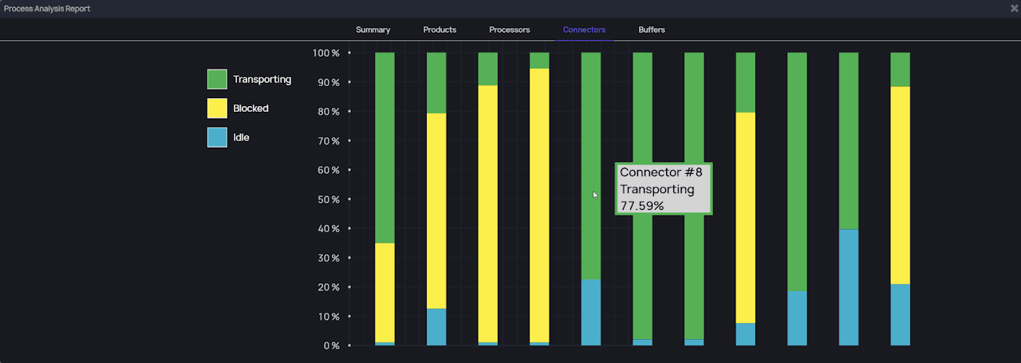The width and height of the screenshot is (1021, 363).
Task: Click the tallest blue Idle bar segment
Action: coord(849,287)
